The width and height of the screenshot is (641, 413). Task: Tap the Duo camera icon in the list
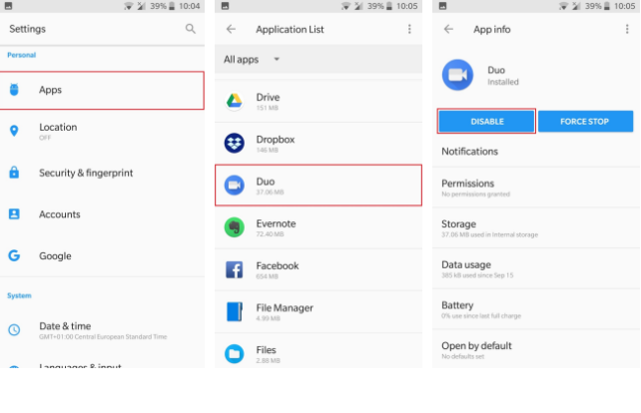(235, 186)
